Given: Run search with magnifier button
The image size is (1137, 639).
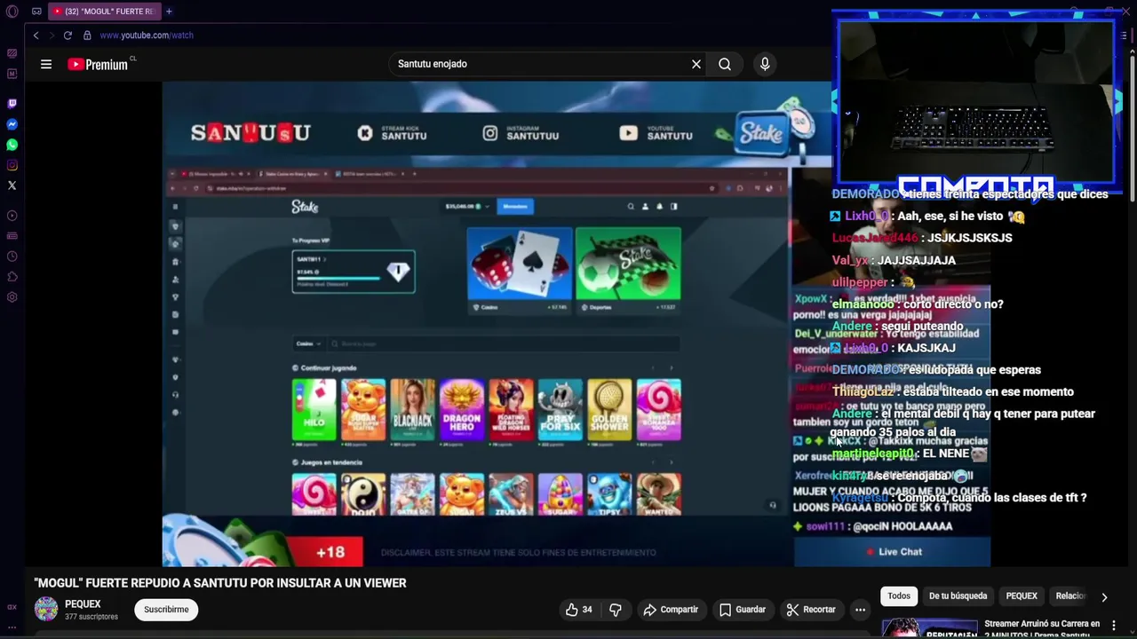Looking at the screenshot, I should 725,64.
